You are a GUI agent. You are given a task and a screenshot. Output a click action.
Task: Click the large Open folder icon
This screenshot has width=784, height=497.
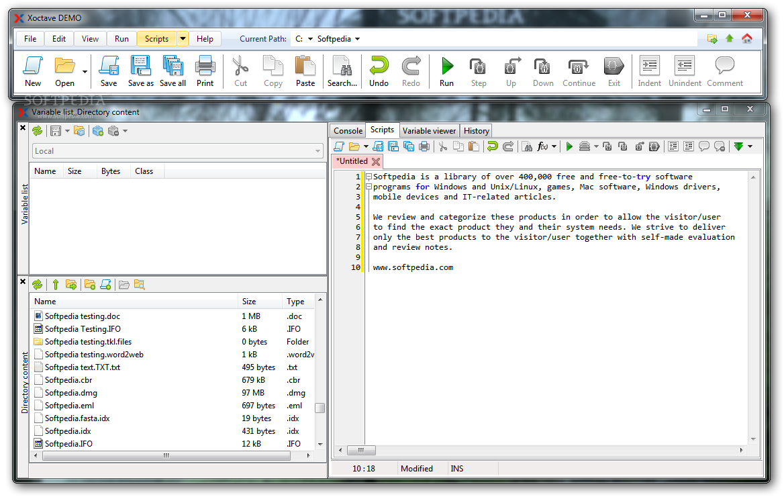pos(64,66)
